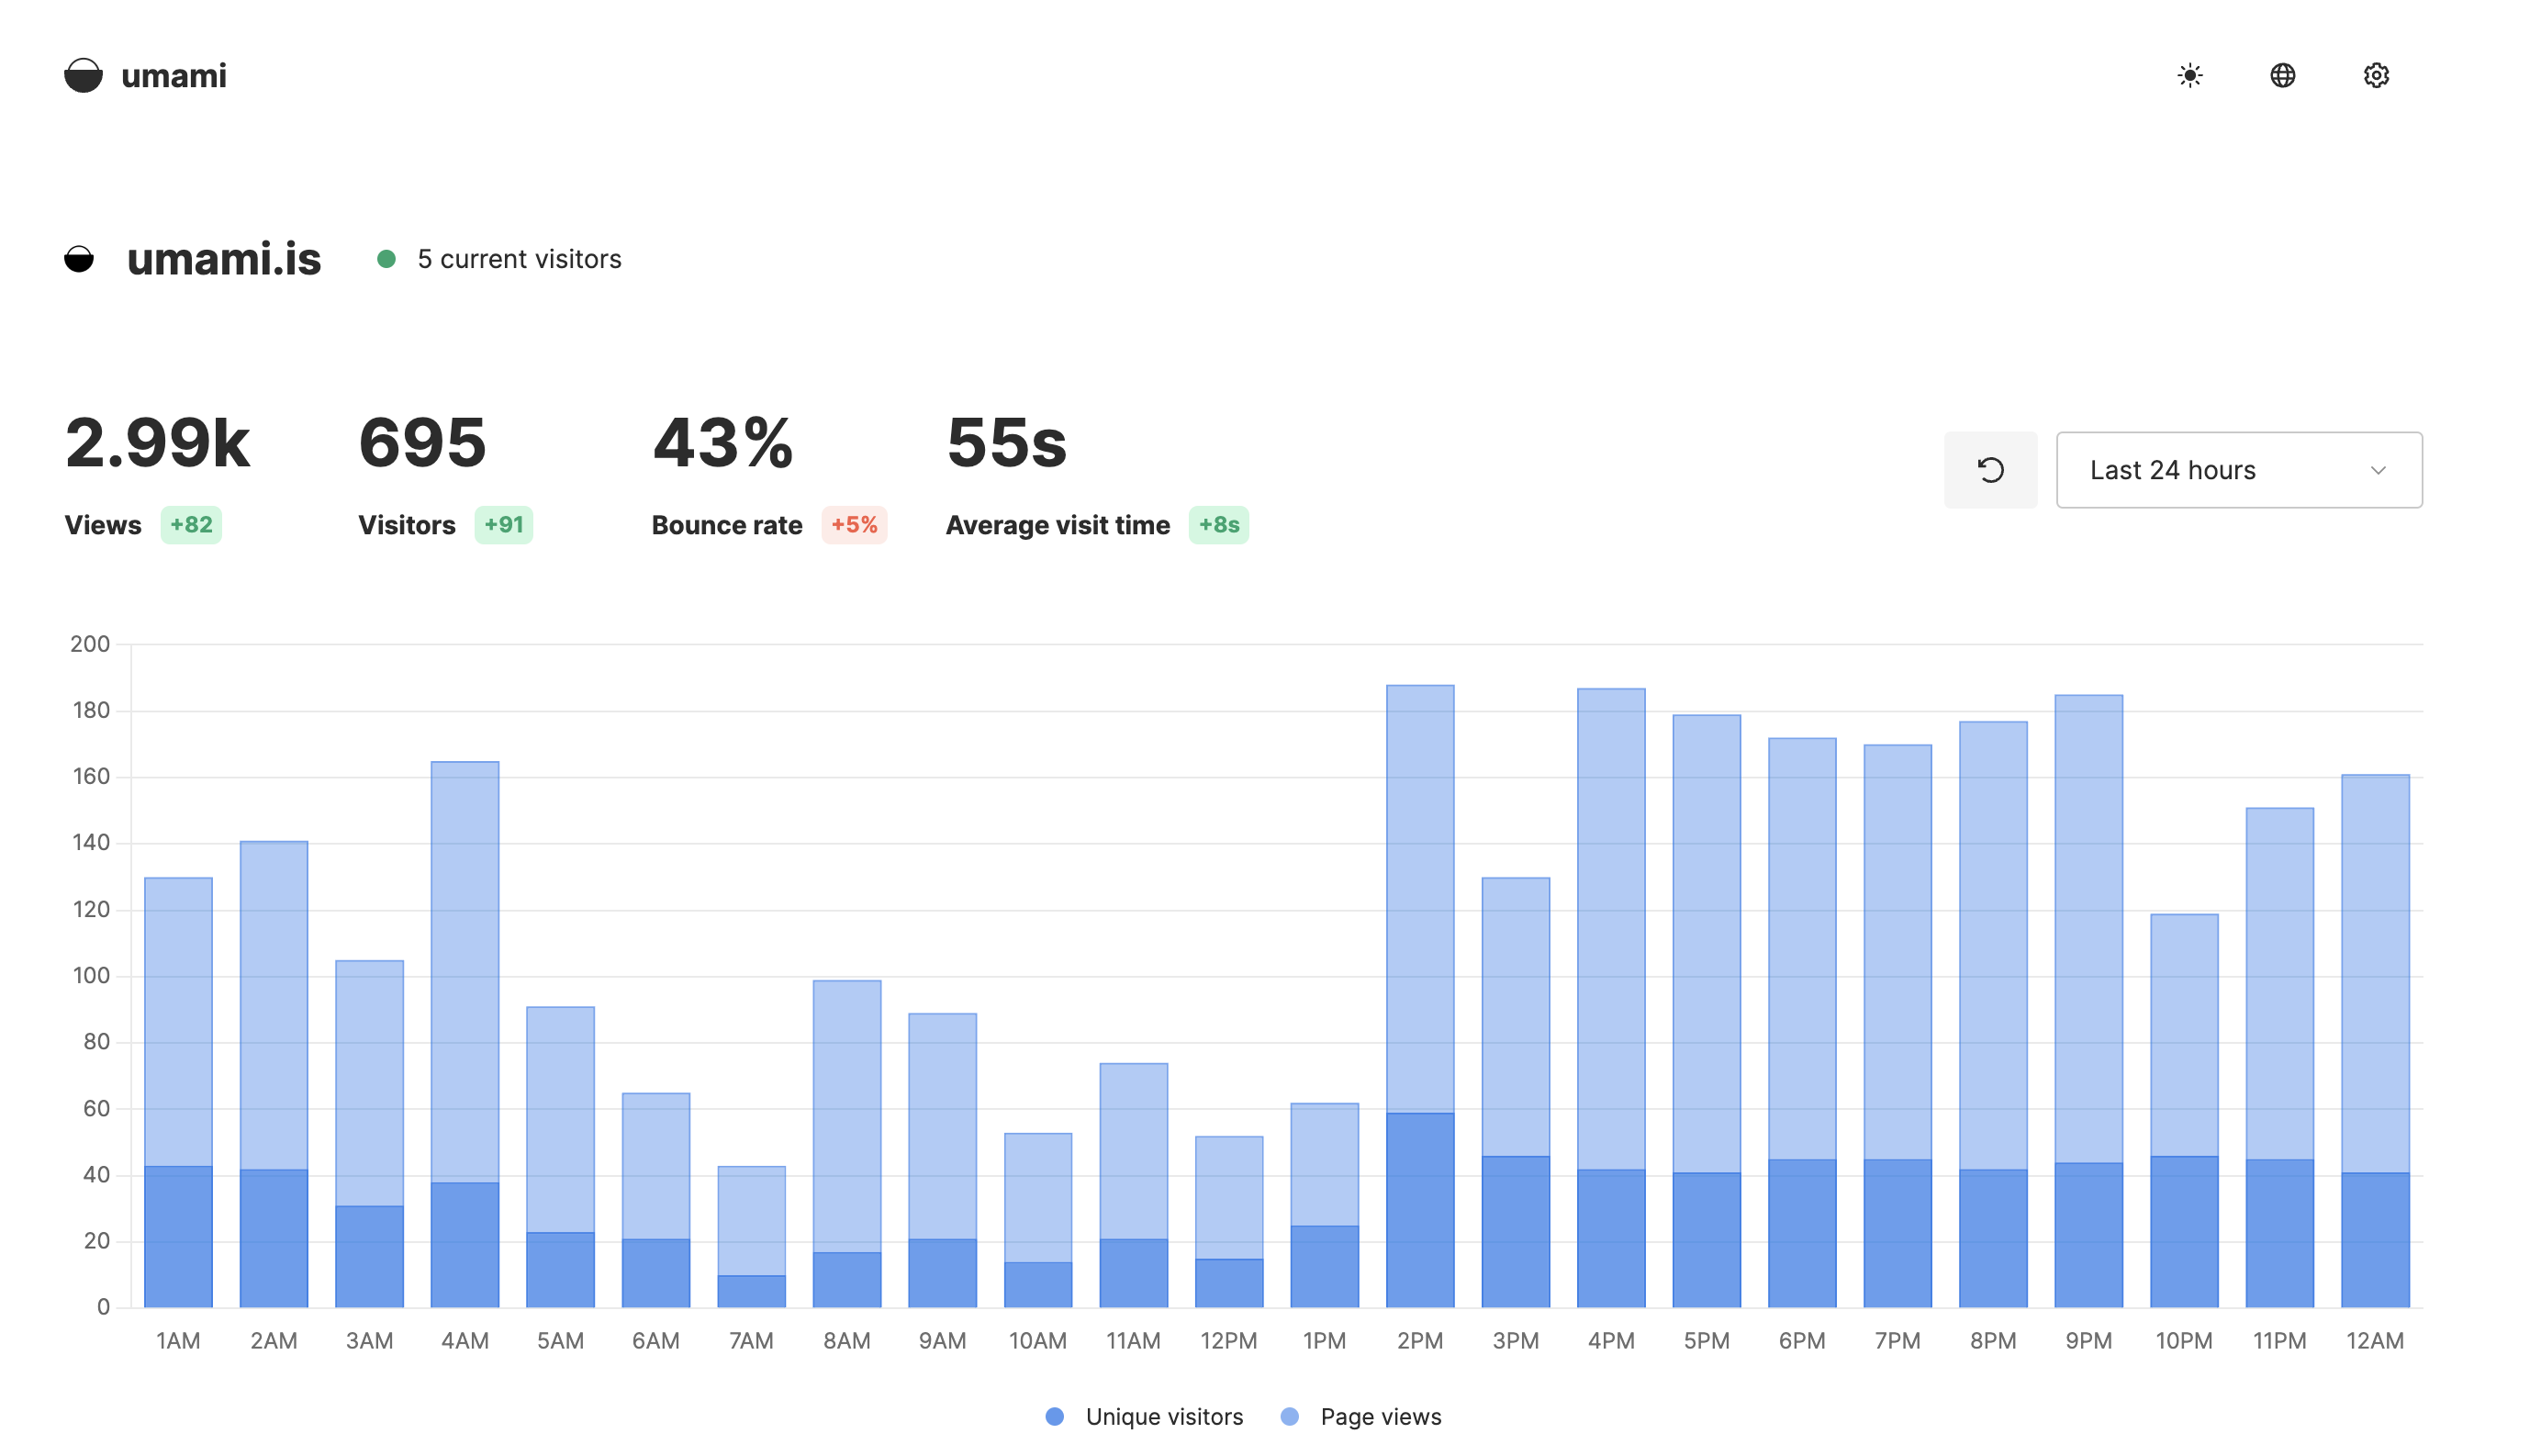This screenshot has width=2541, height=1456.
Task: Click the 6PM x-axis label
Action: 1802,1341
